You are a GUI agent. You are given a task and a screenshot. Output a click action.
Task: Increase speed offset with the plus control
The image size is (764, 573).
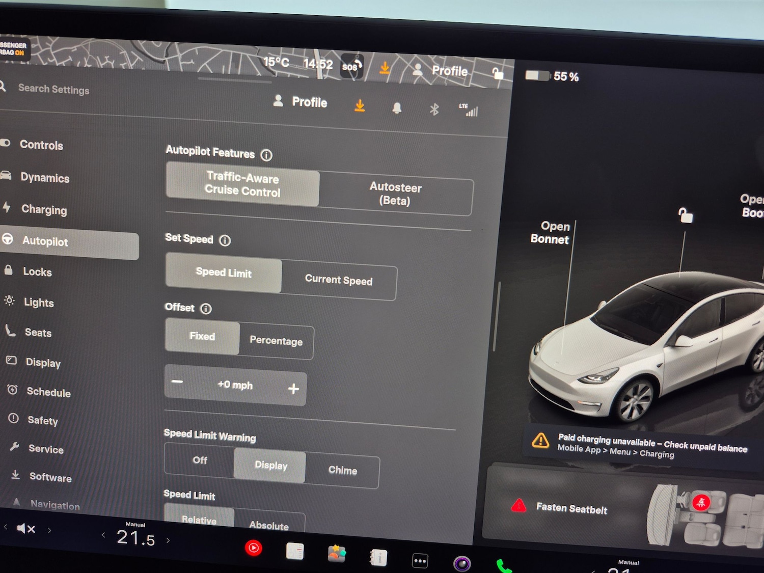point(294,388)
